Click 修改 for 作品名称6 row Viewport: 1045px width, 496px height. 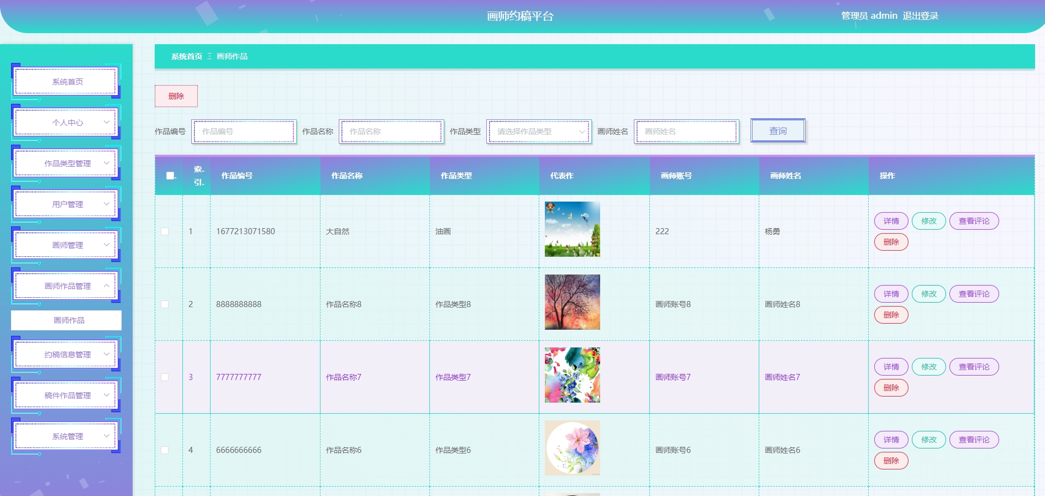pos(929,440)
